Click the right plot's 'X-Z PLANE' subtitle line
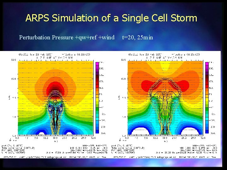Screen dimensions: 227x170 point(164,58)
